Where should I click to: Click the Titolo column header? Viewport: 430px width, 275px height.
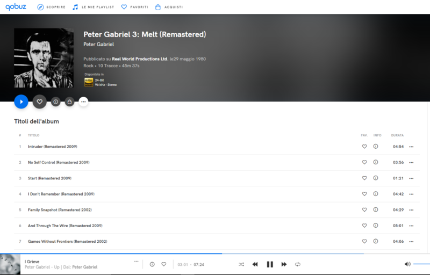pos(33,135)
